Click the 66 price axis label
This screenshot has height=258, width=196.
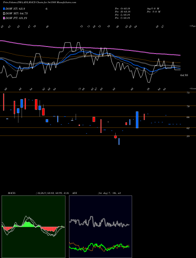click(188, 117)
